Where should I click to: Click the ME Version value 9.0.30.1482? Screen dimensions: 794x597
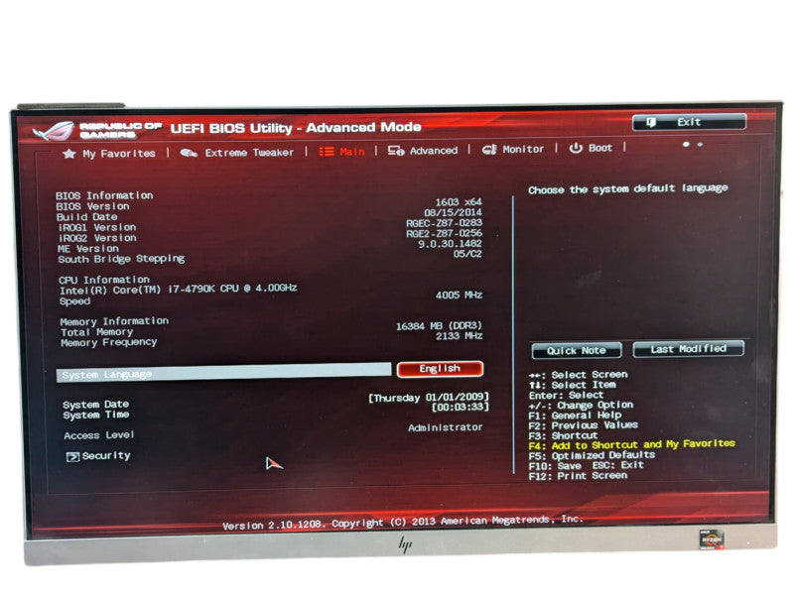tap(450, 244)
